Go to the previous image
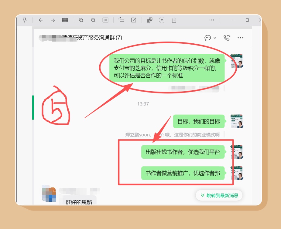281x229 pixels. pyautogui.click(x=40, y=20)
